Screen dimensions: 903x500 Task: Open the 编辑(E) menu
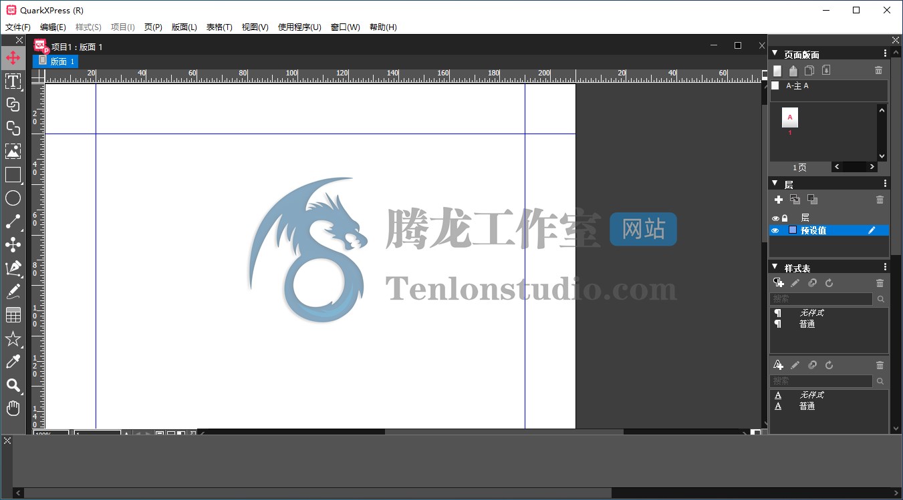click(x=53, y=27)
